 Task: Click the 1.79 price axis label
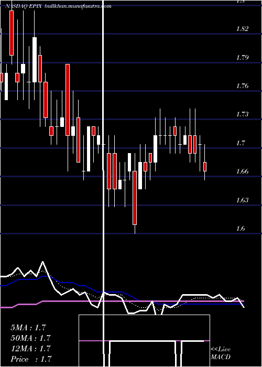pos(242,57)
